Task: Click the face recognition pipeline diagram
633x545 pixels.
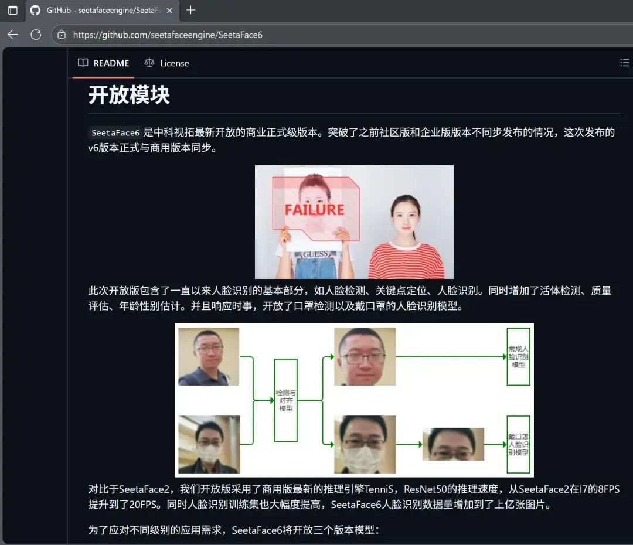Action: click(354, 400)
